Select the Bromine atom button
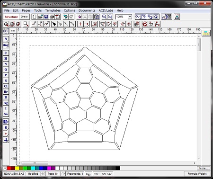The width and height of the screenshot is (213, 179). coord(6,92)
